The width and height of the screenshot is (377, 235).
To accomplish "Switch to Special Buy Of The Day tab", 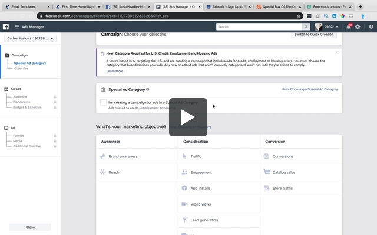I will pos(279,6).
